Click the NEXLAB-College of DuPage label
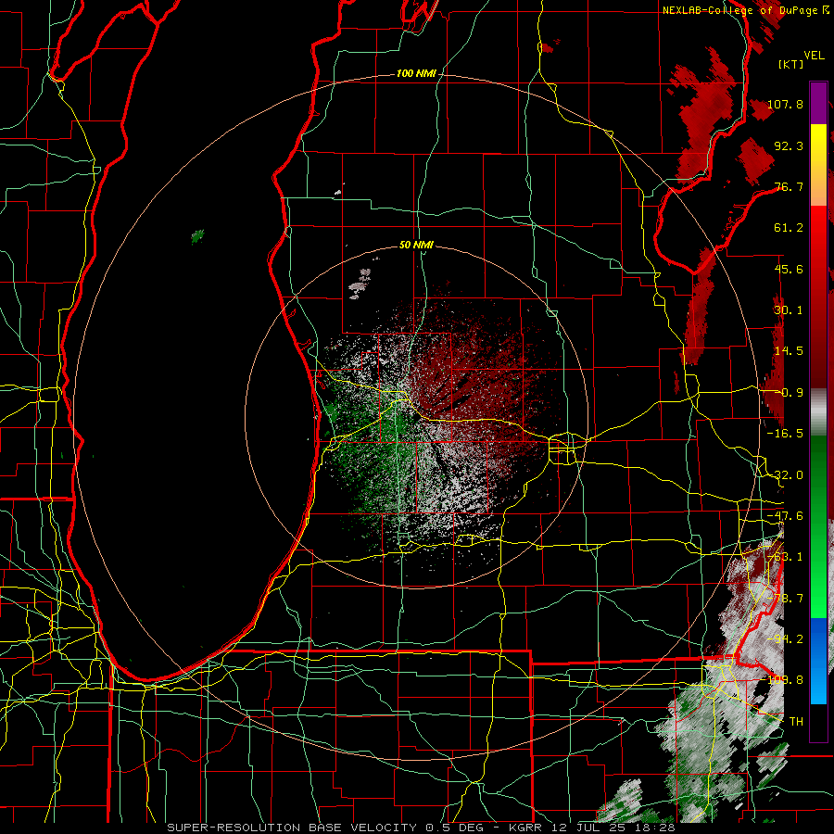This screenshot has height=834, width=834. tap(746, 10)
